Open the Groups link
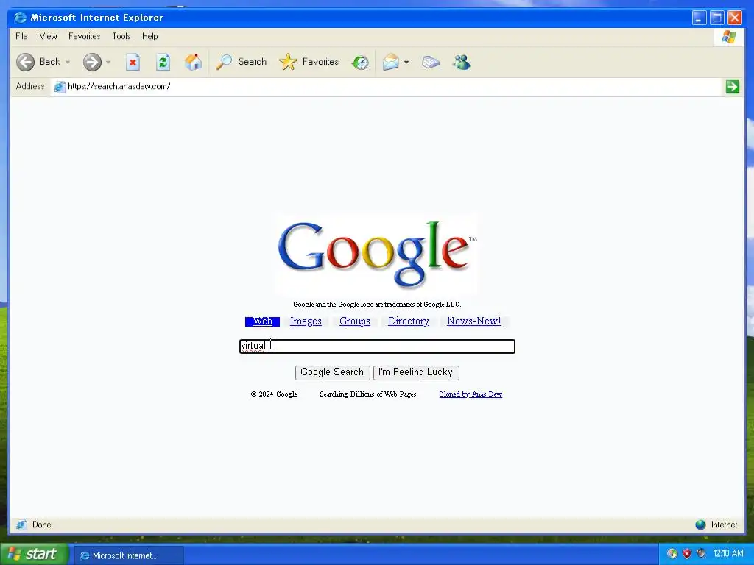This screenshot has width=754, height=565. [355, 321]
